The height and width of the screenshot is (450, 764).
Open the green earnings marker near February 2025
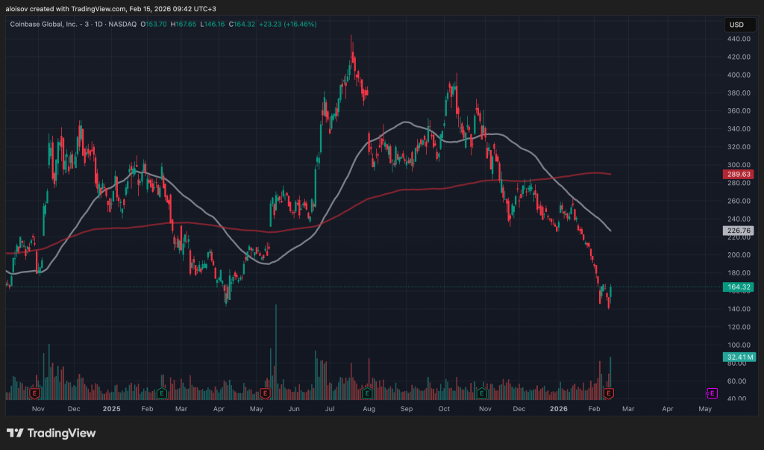click(x=162, y=393)
